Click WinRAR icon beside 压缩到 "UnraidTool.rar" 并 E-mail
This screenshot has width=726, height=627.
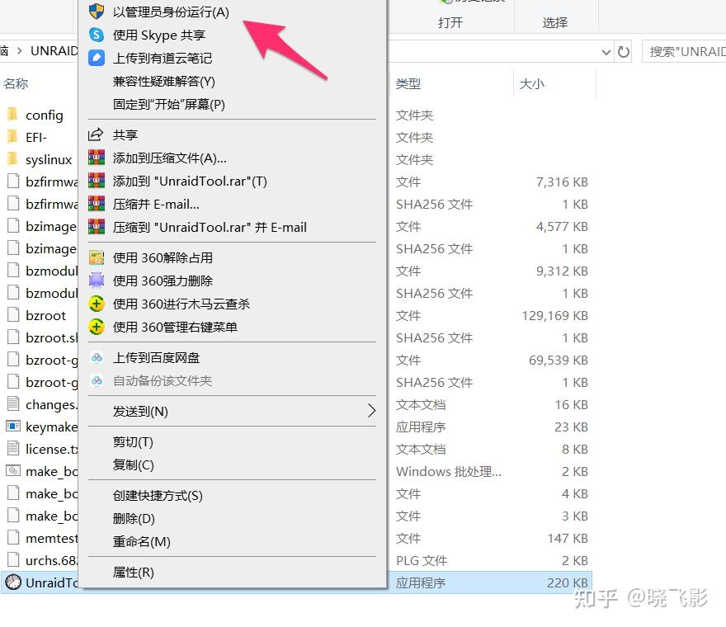(97, 228)
